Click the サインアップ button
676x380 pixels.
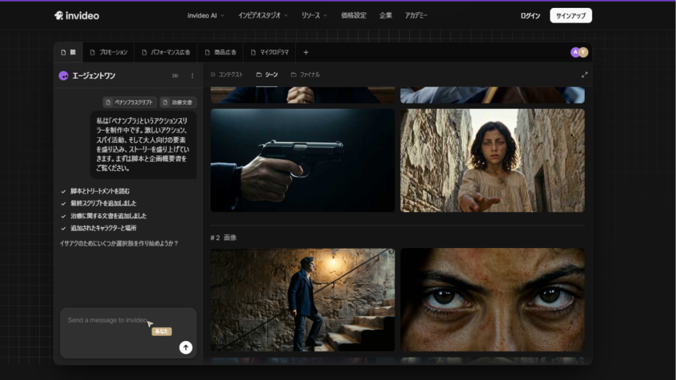571,16
